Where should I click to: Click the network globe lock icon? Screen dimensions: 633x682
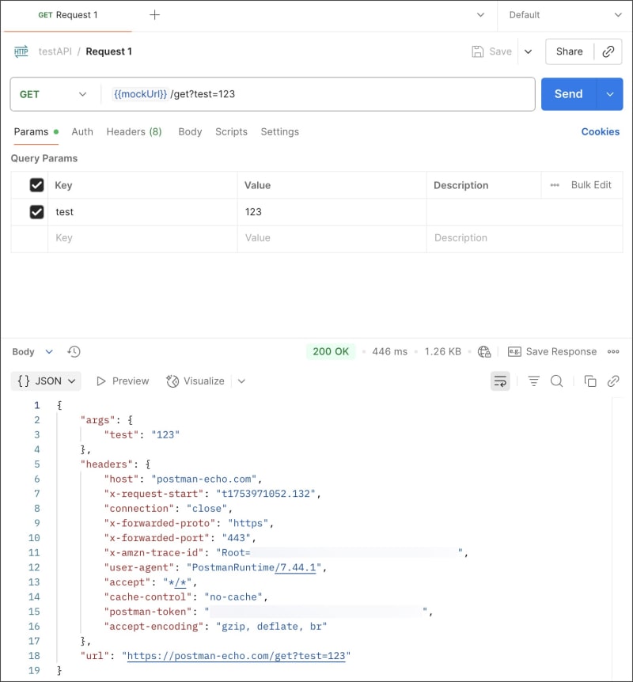pos(484,351)
